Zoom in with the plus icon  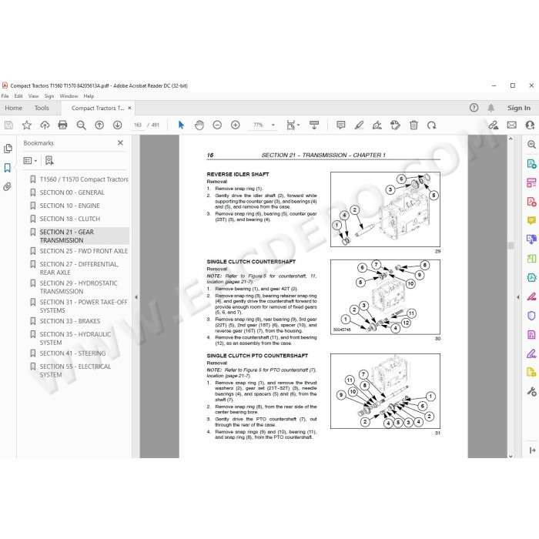click(236, 125)
